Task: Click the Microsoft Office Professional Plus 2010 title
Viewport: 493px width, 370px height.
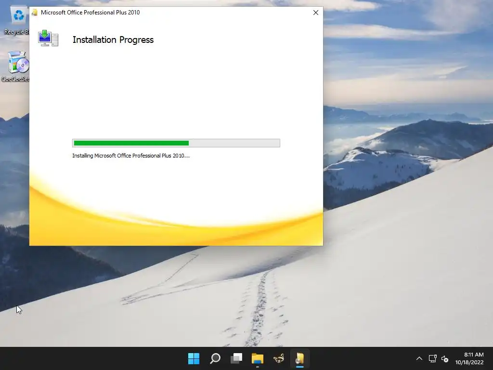Action: (x=90, y=13)
